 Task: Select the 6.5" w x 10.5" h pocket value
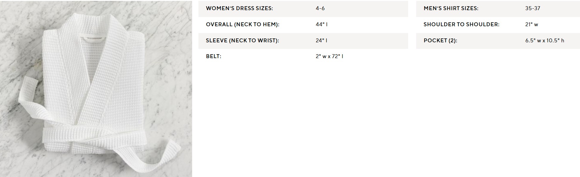(x=544, y=41)
